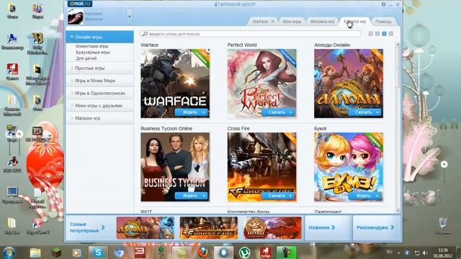
Task: Open the red Zynga dog icon on the taskbar
Action: click(265, 253)
